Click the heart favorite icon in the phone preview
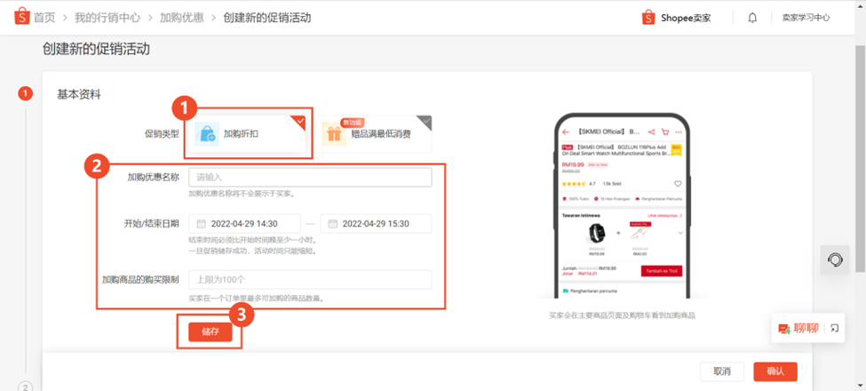Image resolution: width=866 pixels, height=391 pixels. point(678,183)
